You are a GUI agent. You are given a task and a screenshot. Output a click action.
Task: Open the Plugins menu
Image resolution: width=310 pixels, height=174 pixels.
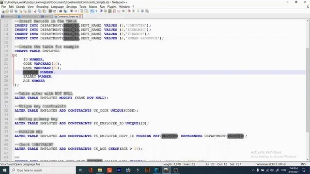[112, 7]
